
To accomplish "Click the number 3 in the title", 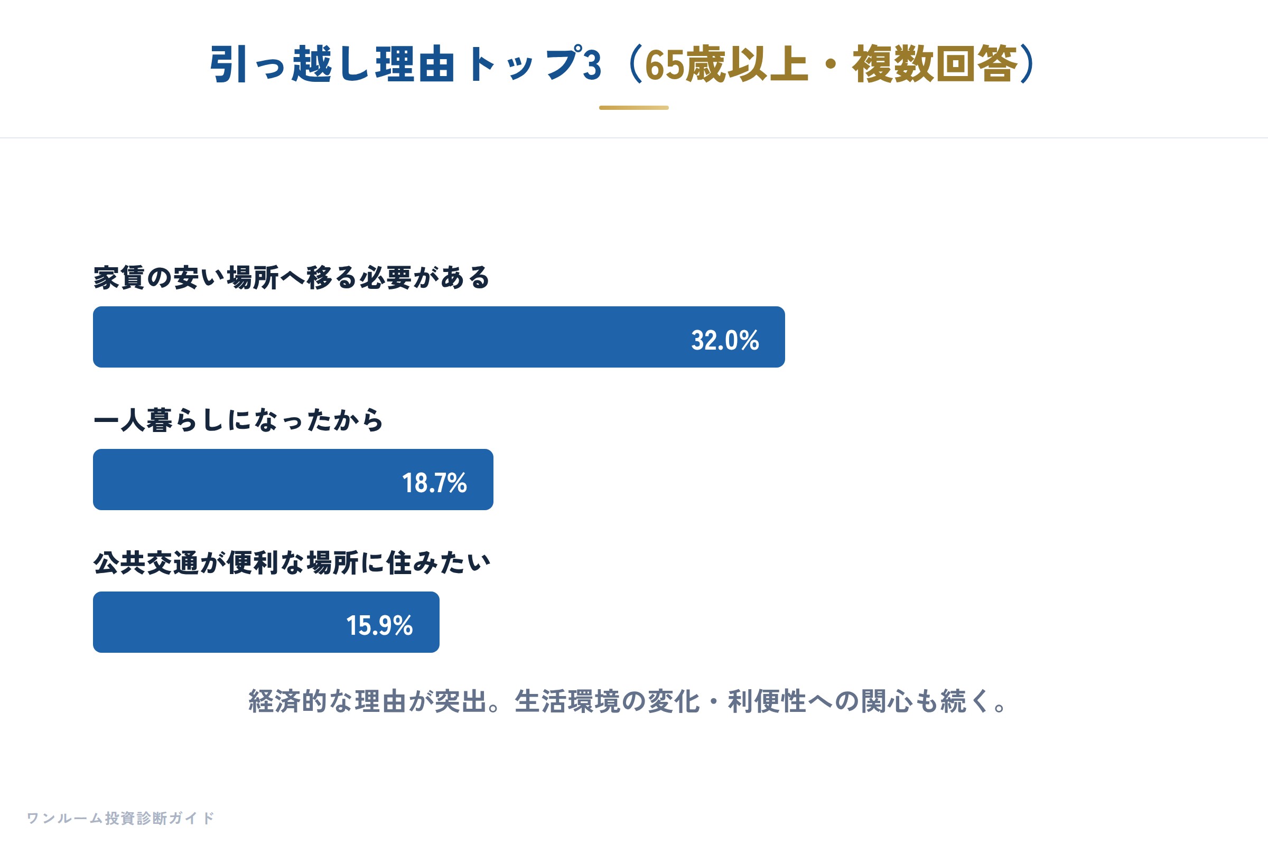I will pyautogui.click(x=592, y=65).
